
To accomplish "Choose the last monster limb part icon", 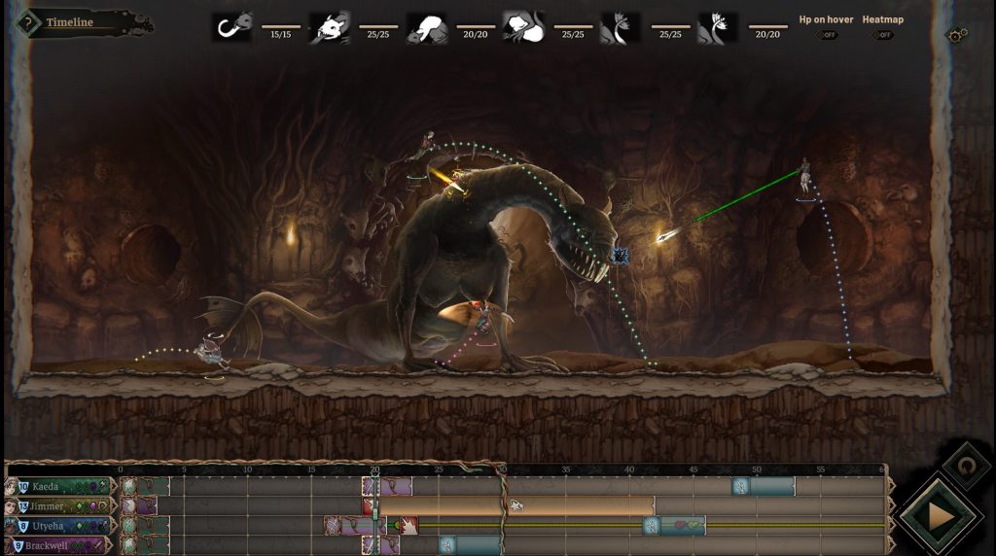I will tap(718, 26).
